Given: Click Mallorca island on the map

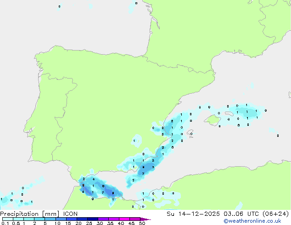Looking at the screenshot, I should [213, 120].
